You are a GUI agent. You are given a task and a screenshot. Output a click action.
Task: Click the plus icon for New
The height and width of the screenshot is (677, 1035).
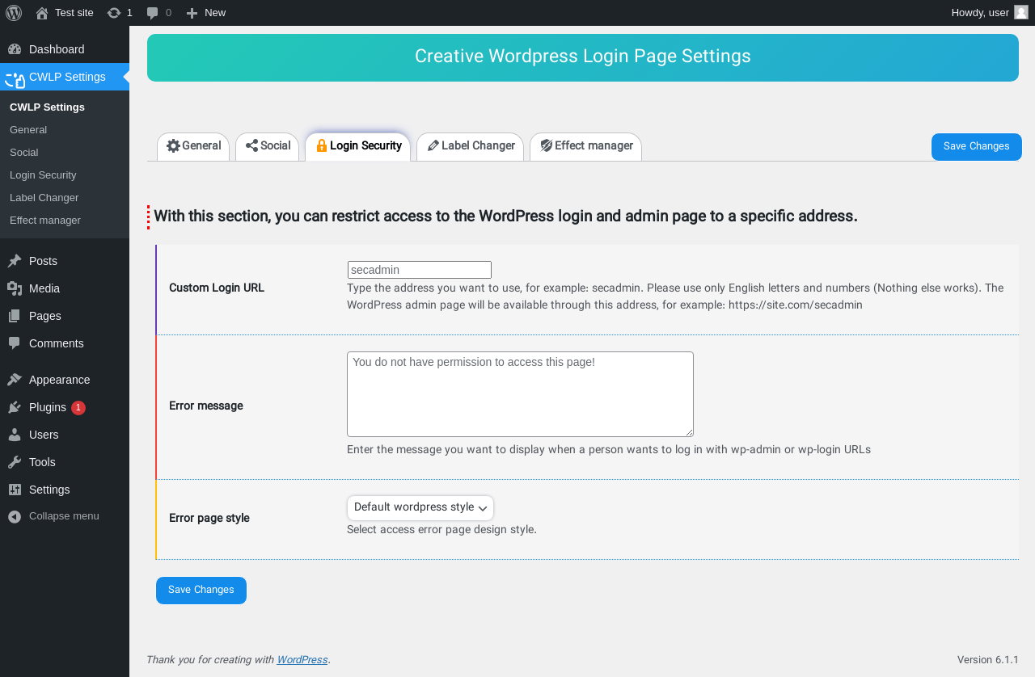click(192, 13)
